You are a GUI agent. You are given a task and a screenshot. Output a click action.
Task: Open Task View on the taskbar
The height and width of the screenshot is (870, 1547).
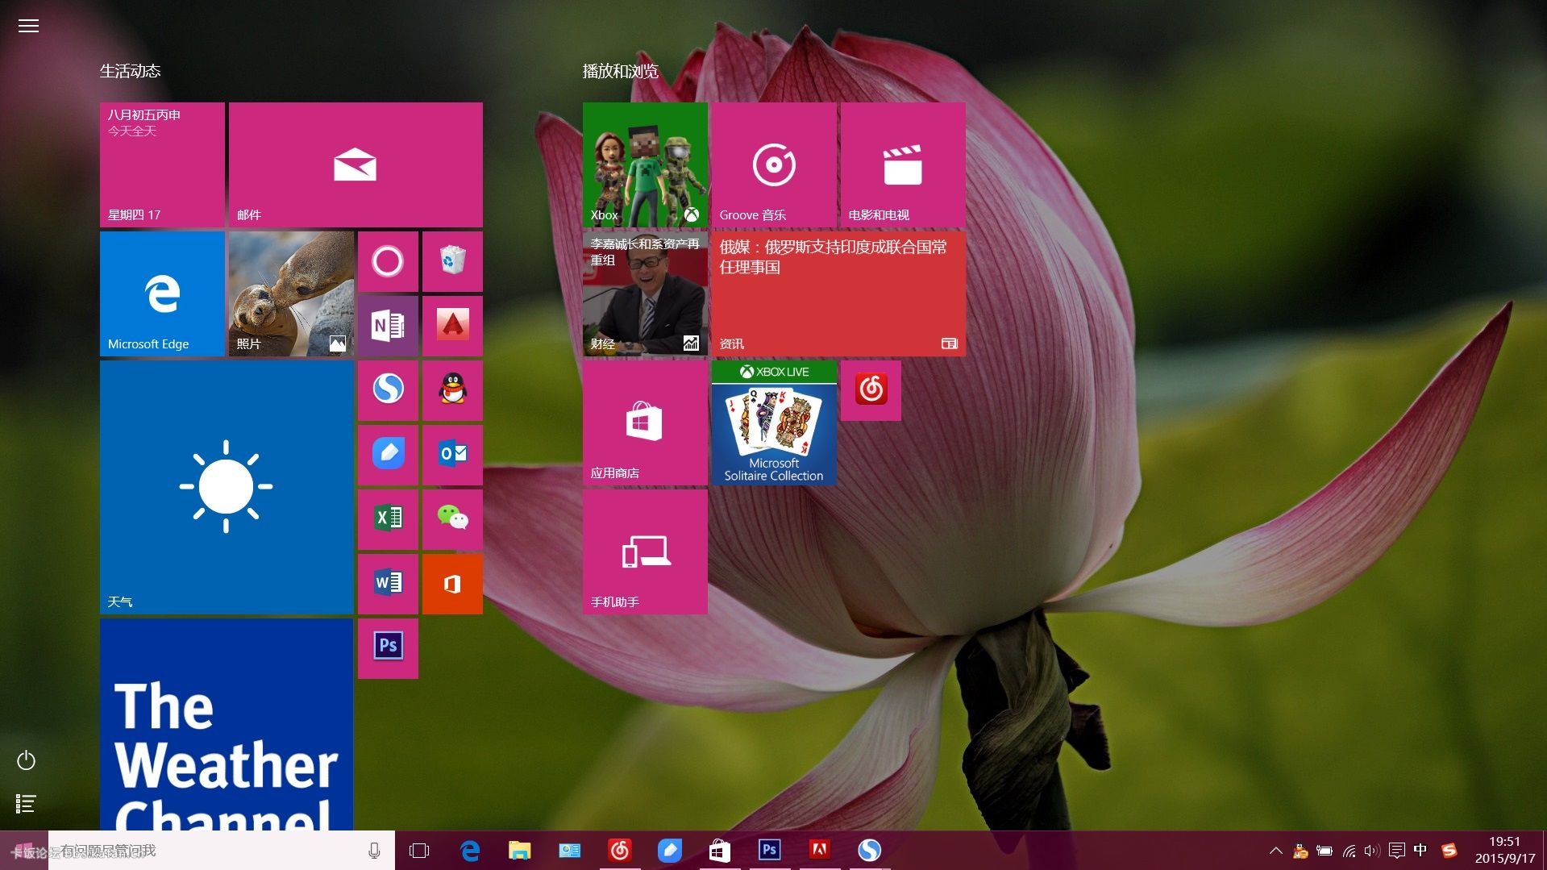coord(419,851)
